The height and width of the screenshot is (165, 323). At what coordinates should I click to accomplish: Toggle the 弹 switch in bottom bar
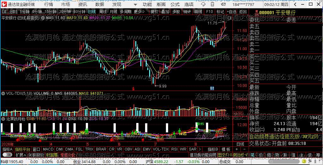8,155
